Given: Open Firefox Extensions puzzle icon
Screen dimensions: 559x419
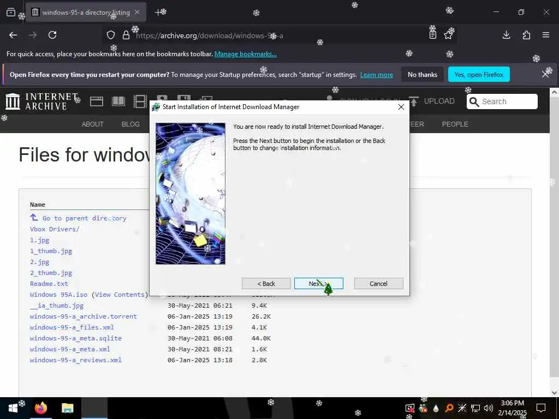Looking at the screenshot, I should 526,35.
